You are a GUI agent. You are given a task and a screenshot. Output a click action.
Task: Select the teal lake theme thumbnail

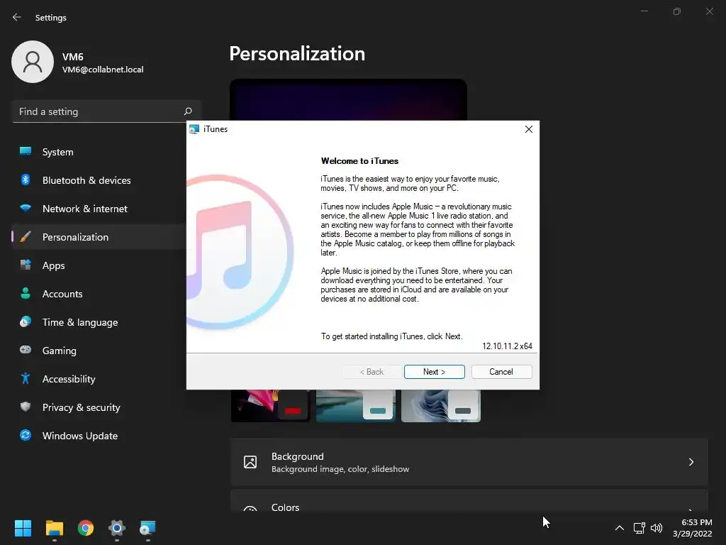(x=356, y=406)
